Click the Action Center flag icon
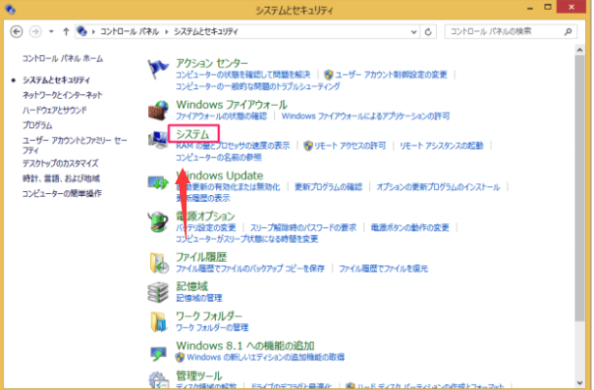Viewport: 594px width, 390px height. pos(158,70)
